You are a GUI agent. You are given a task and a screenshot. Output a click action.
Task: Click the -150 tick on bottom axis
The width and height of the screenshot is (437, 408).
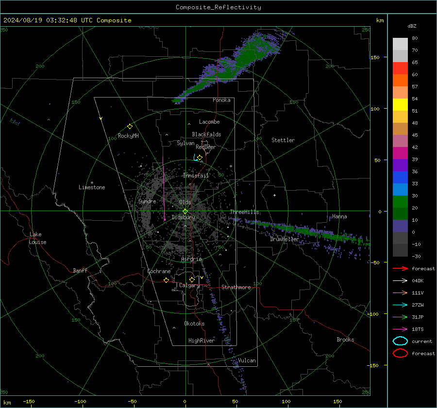(29, 401)
